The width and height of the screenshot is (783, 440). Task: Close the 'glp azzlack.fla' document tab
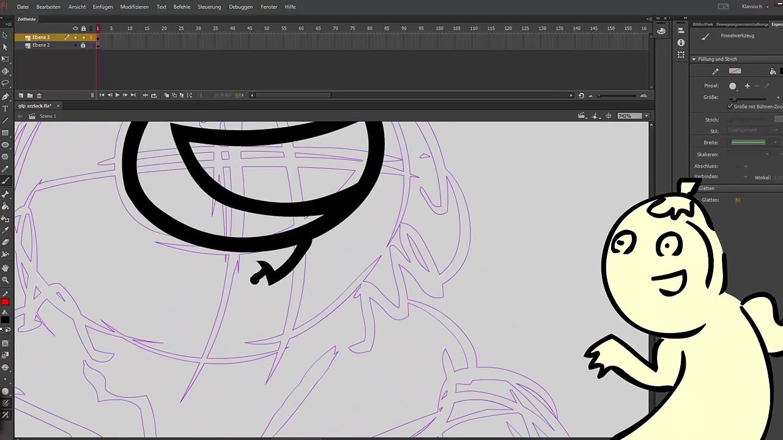[58, 106]
